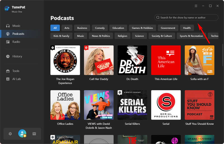Image resolution: width=224 pixels, height=144 pixels.
Task: Select the All category filter
Action: click(x=55, y=28)
